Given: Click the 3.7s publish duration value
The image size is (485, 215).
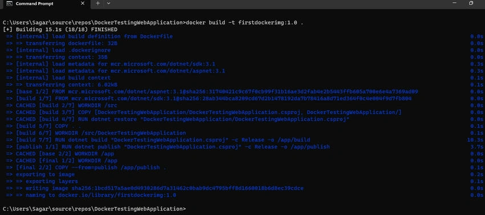Looking at the screenshot, I should pos(477,147).
